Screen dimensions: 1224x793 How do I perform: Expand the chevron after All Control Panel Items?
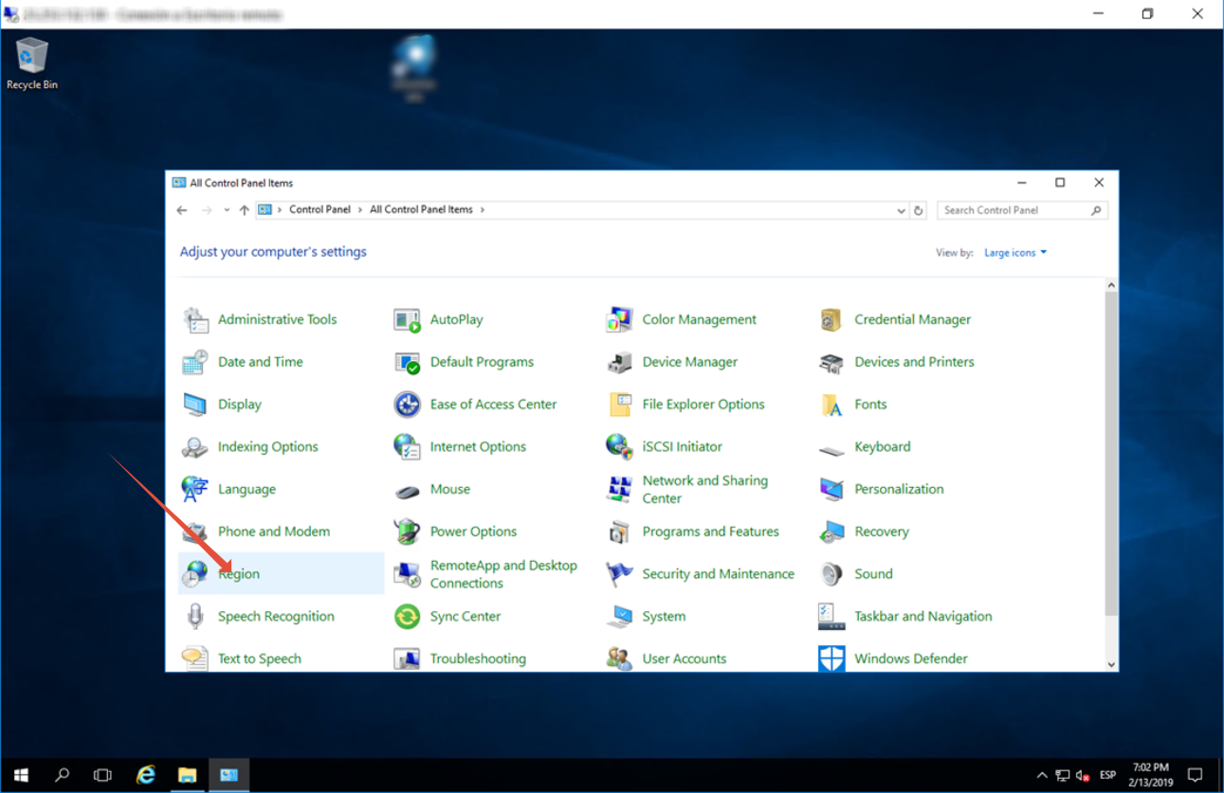click(482, 210)
